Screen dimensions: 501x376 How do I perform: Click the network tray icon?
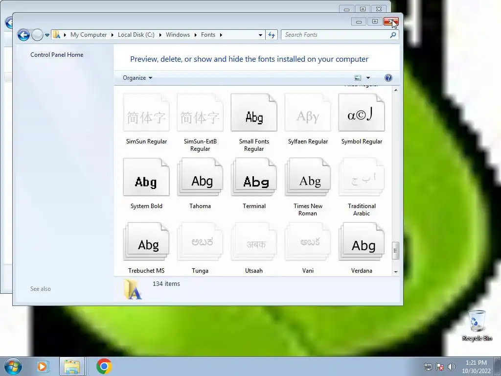pyautogui.click(x=428, y=367)
